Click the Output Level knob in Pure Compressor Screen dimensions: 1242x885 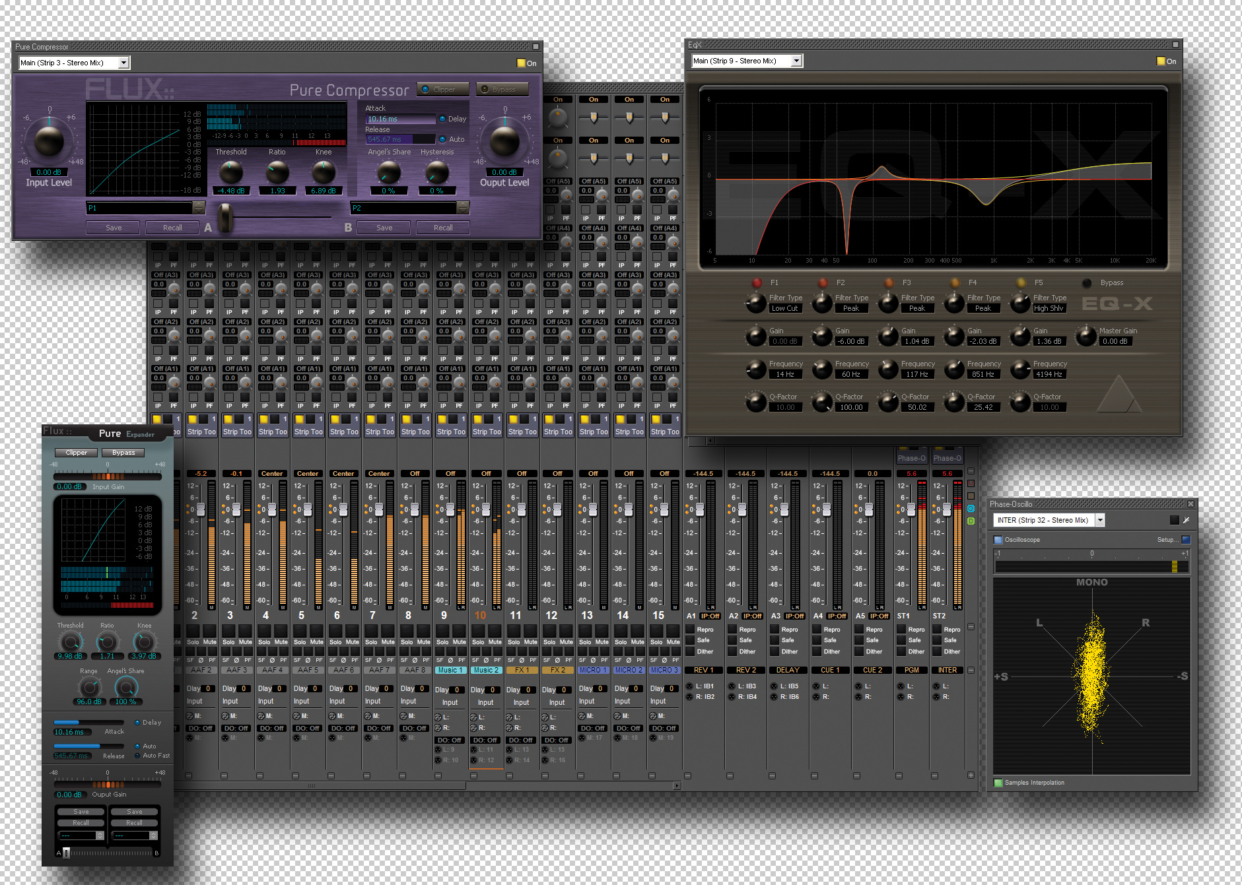pyautogui.click(x=504, y=141)
